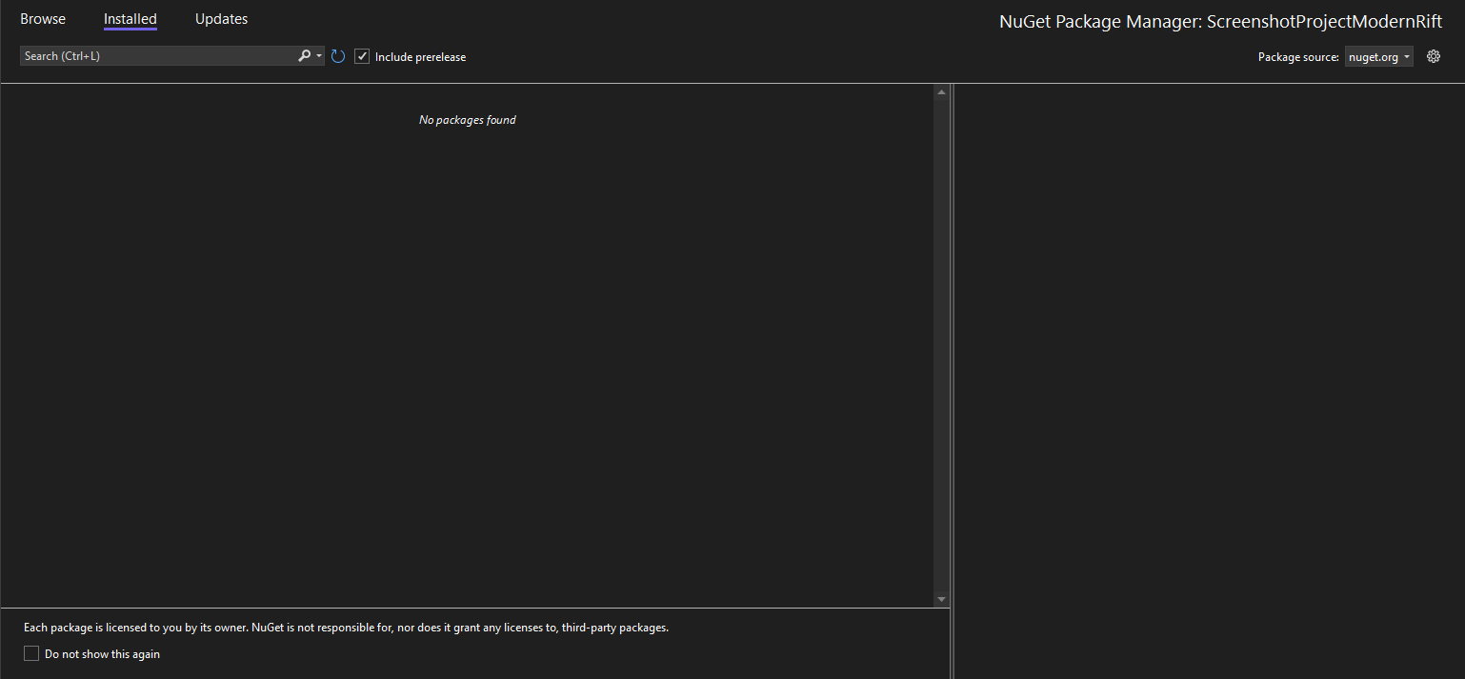Click the magnifier search icon
1465x679 pixels.
[305, 56]
